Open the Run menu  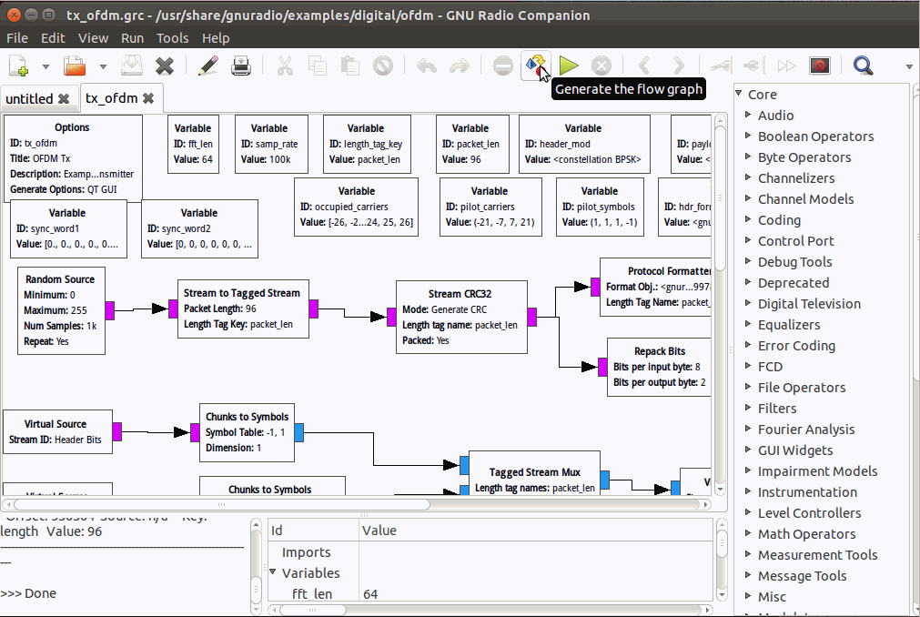point(133,38)
